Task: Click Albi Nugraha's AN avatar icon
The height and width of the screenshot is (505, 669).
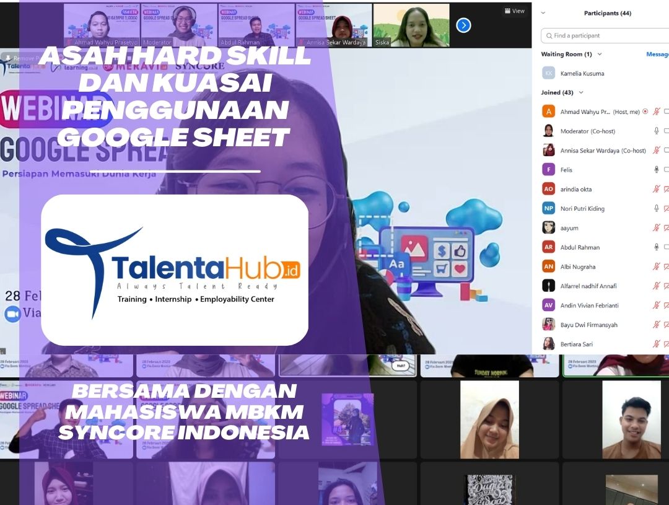Action: 548,266
